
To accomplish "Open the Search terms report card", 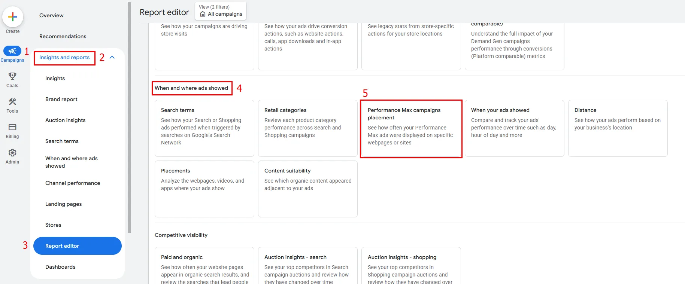I will (x=204, y=128).
